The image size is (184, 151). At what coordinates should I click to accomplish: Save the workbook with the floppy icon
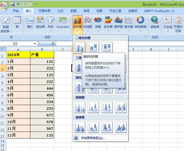coord(13,5)
